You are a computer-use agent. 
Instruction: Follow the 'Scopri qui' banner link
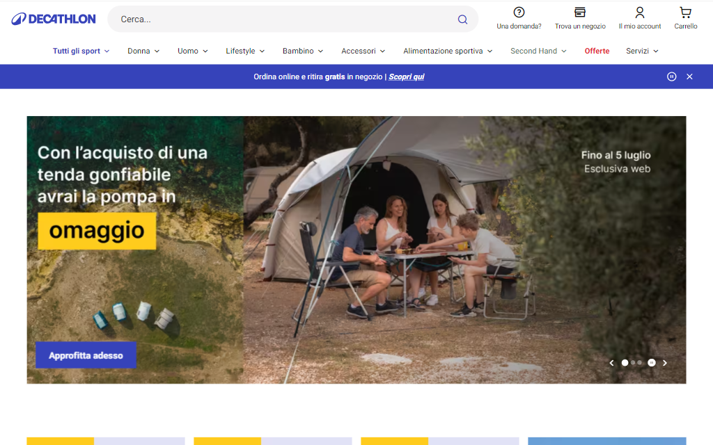click(407, 76)
